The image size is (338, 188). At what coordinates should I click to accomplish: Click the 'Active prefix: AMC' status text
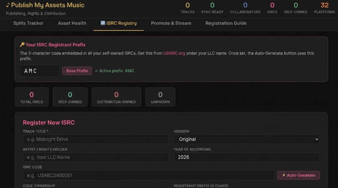[x=117, y=71]
